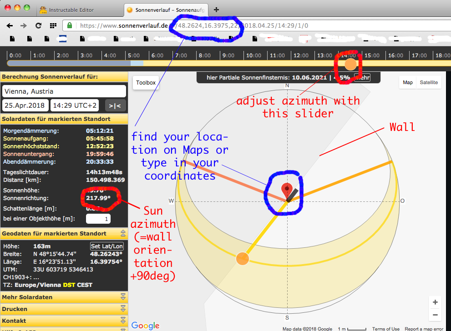Open the apps grid icon

[53, 25]
